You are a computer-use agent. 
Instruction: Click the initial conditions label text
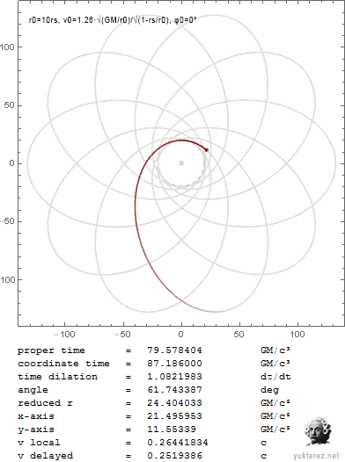[x=113, y=20]
